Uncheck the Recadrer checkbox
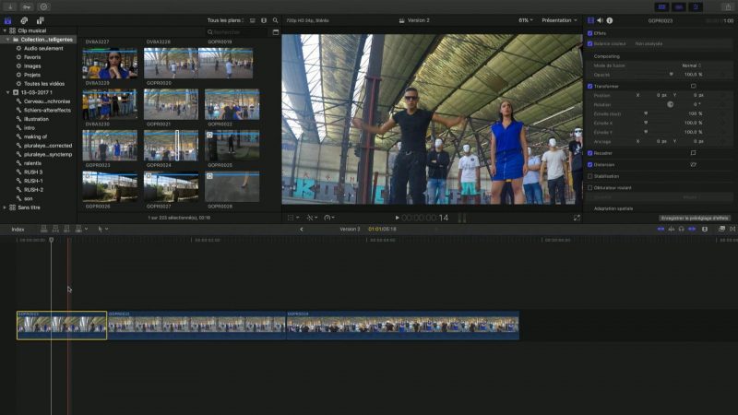This screenshot has height=415, width=738. 589,153
